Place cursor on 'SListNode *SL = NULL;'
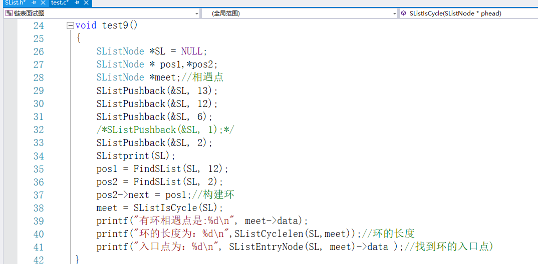Screen dimensions: 538x264 coord(152,51)
